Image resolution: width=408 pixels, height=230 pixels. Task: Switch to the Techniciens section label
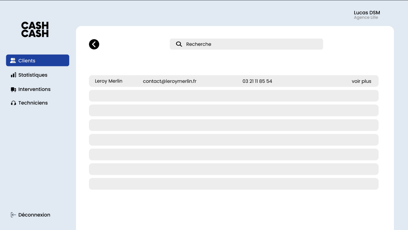33,103
